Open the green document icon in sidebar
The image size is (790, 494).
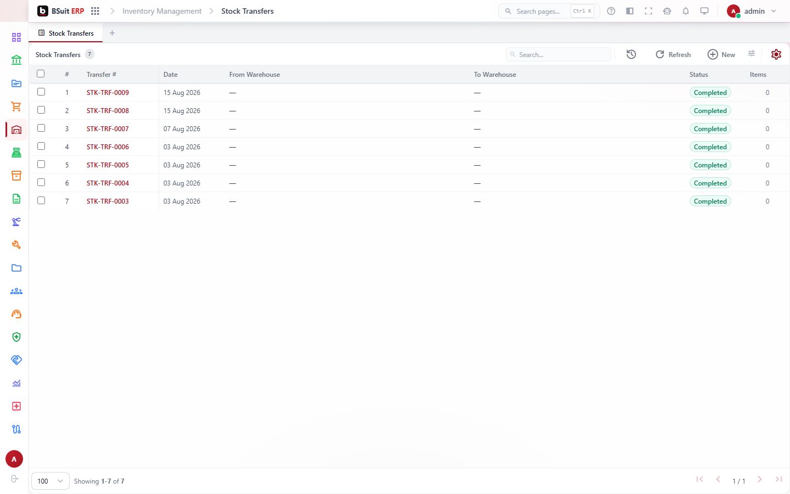pyautogui.click(x=16, y=199)
